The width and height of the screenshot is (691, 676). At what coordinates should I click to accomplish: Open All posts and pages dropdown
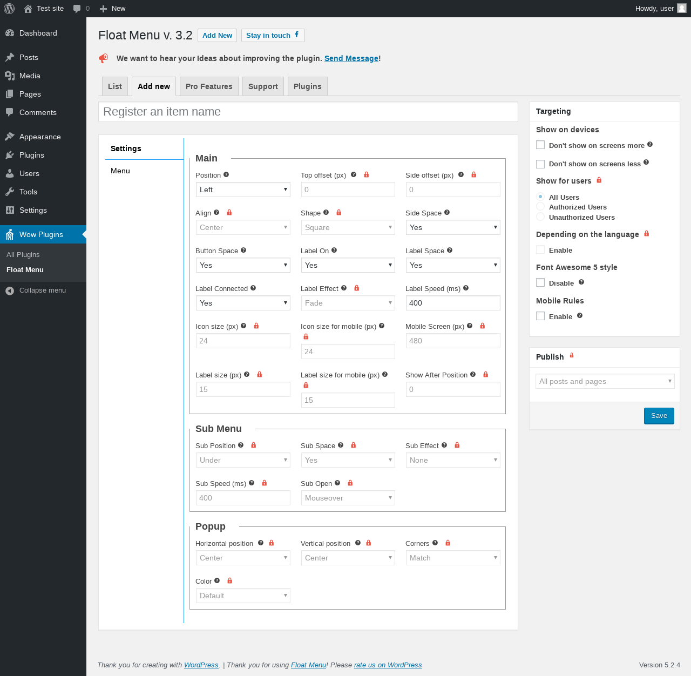point(605,381)
